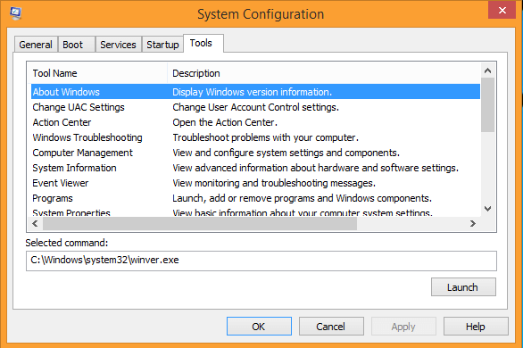Click the scroll down arrow in tools list
This screenshot has height=348, width=523.
[487, 209]
